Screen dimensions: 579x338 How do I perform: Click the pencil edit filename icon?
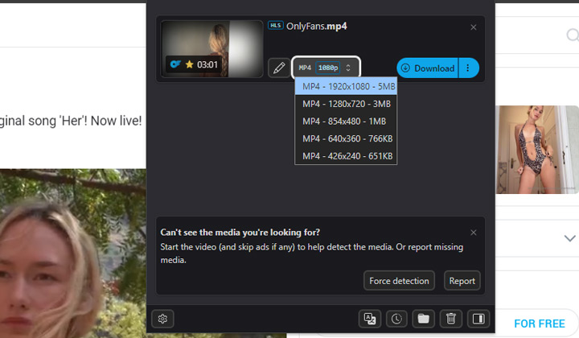(x=279, y=68)
